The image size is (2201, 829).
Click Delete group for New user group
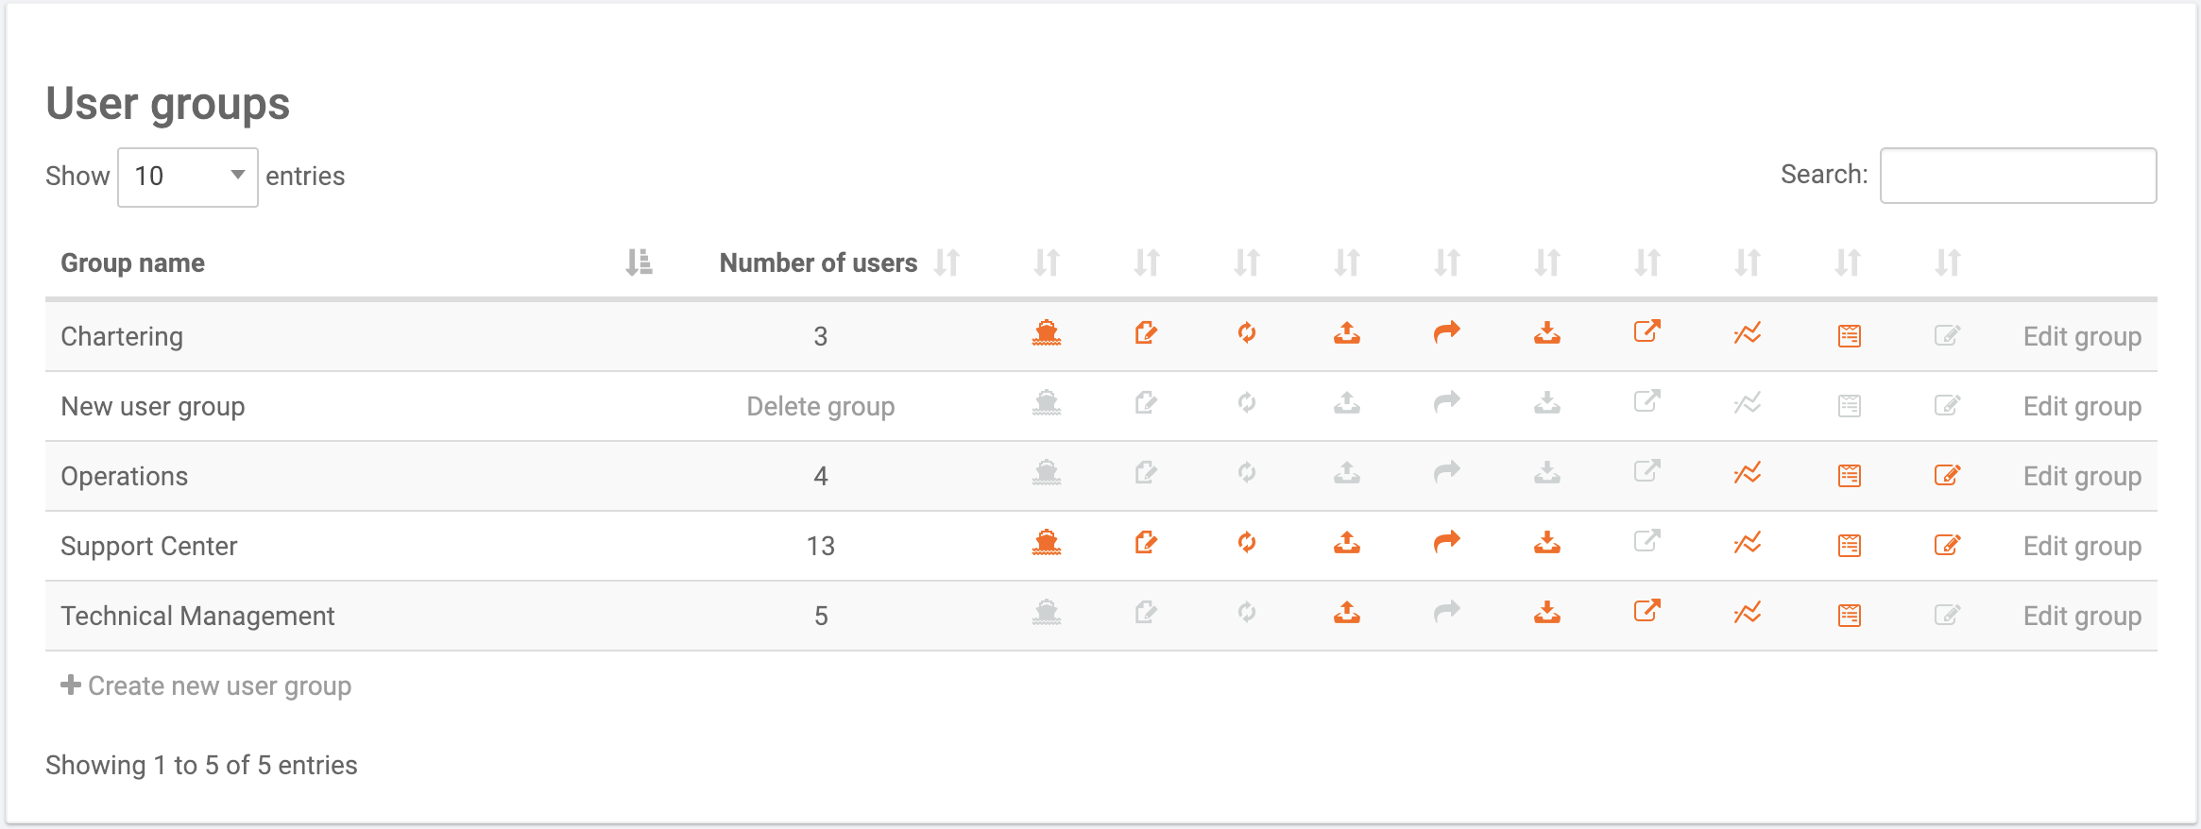click(820, 405)
